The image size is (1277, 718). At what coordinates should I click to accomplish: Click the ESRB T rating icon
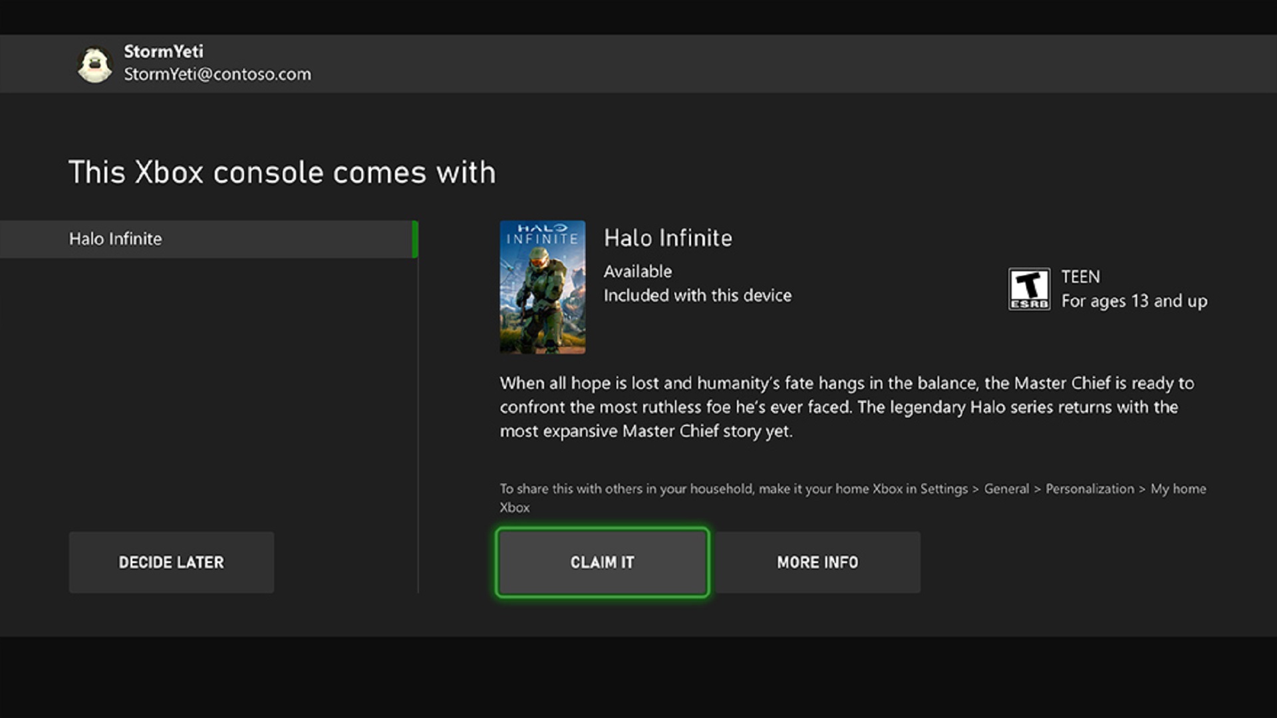coord(1029,289)
